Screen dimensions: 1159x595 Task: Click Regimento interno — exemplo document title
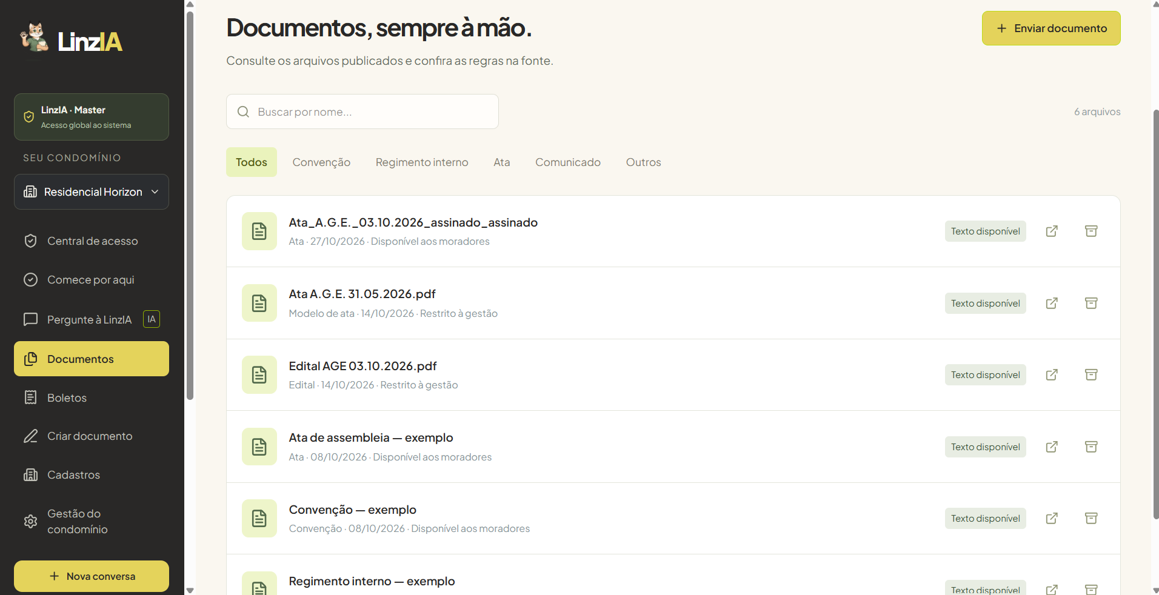[x=372, y=581]
